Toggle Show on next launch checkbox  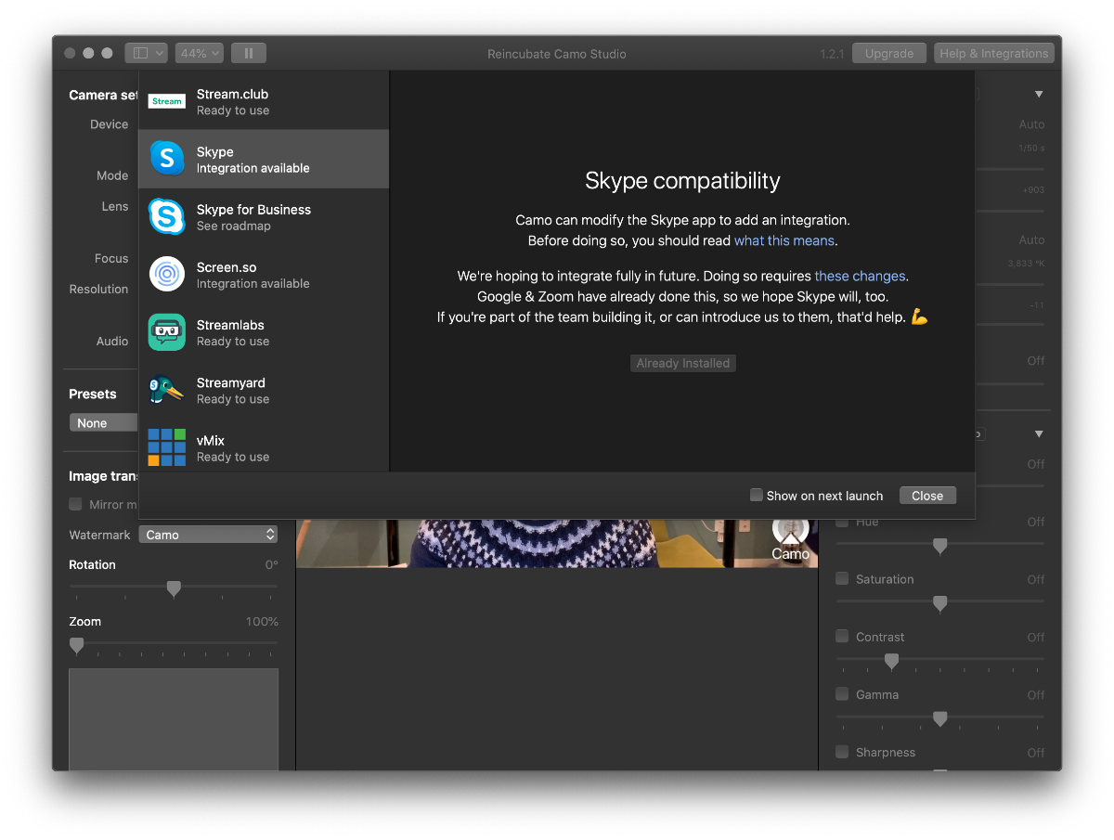click(x=757, y=495)
